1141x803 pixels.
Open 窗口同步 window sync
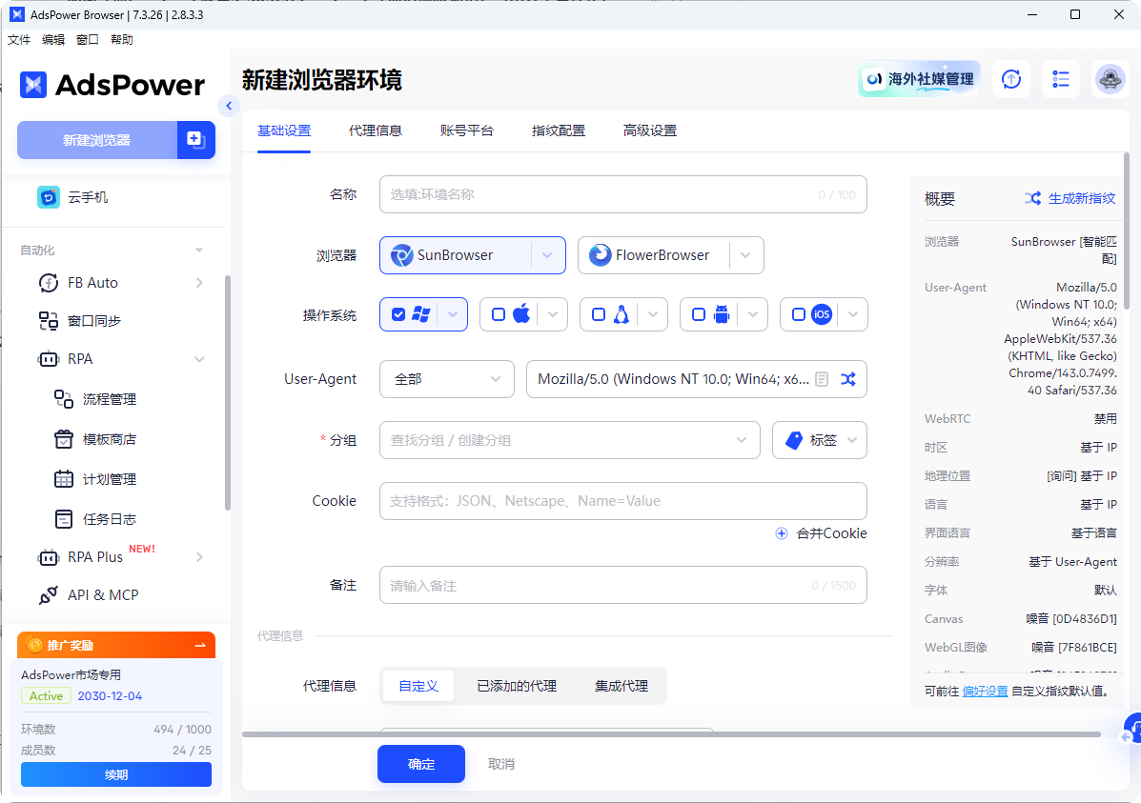click(91, 321)
